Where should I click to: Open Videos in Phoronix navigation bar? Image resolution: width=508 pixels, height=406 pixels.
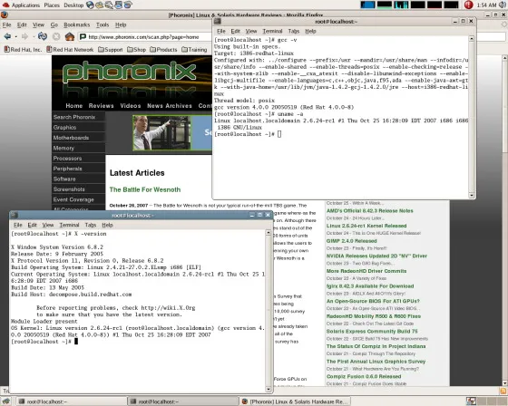point(131,106)
